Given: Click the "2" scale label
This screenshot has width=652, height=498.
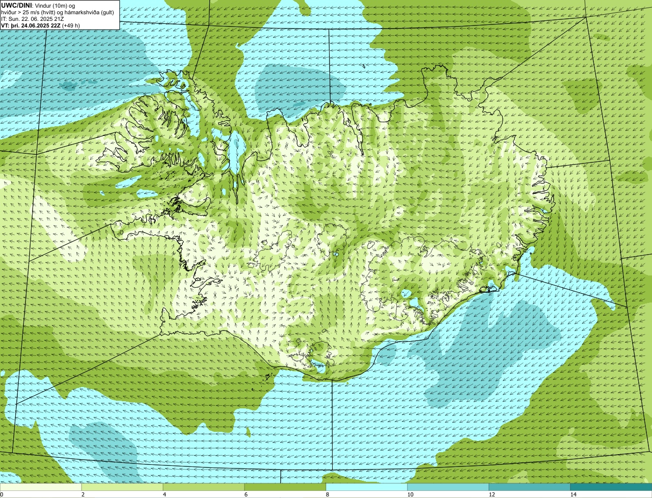Looking at the screenshot, I should click(x=82, y=494).
